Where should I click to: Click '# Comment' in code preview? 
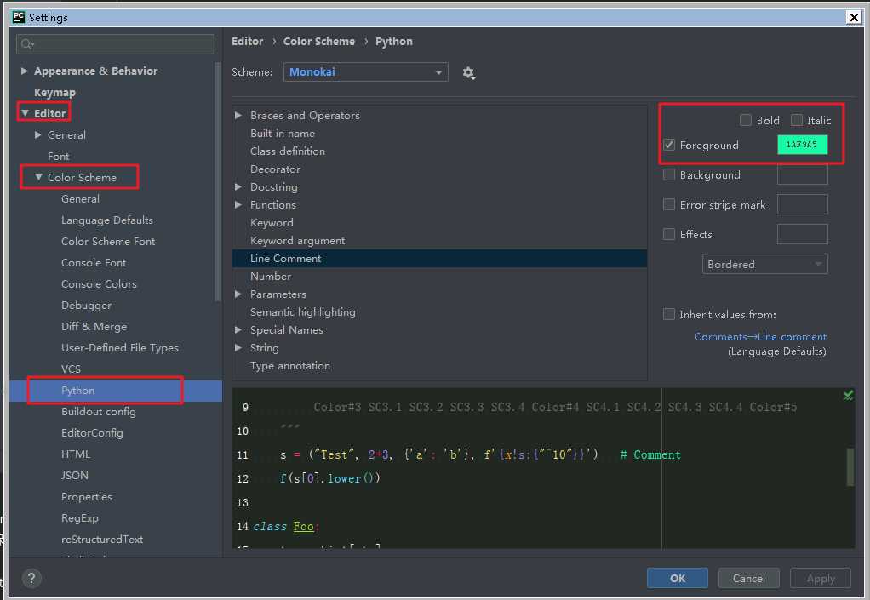point(650,454)
